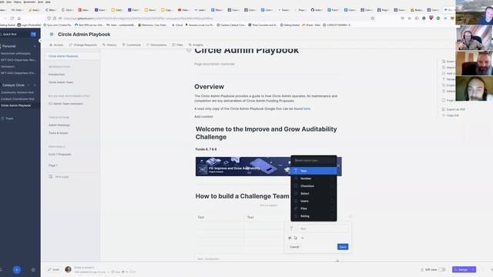Viewport: 493px width, 277px height.
Task: Click the add column plus icon
Action: tap(350, 216)
